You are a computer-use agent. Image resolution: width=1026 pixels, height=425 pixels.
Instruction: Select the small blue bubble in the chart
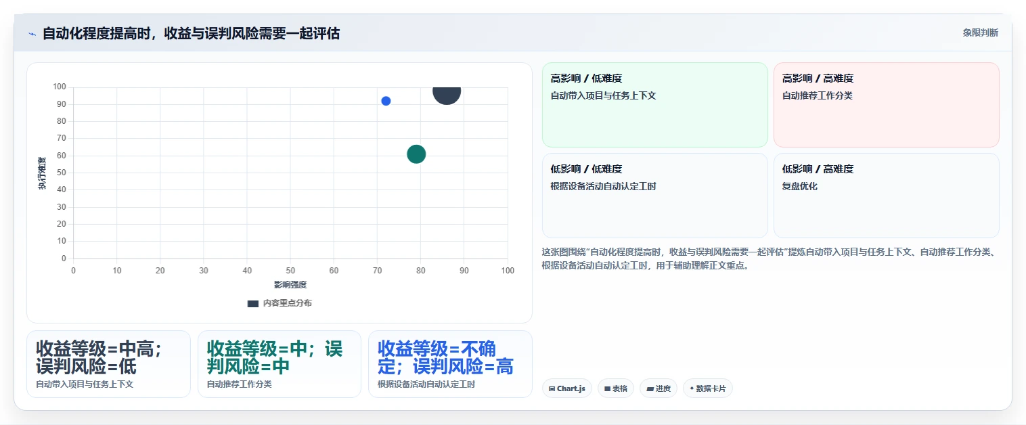(386, 101)
